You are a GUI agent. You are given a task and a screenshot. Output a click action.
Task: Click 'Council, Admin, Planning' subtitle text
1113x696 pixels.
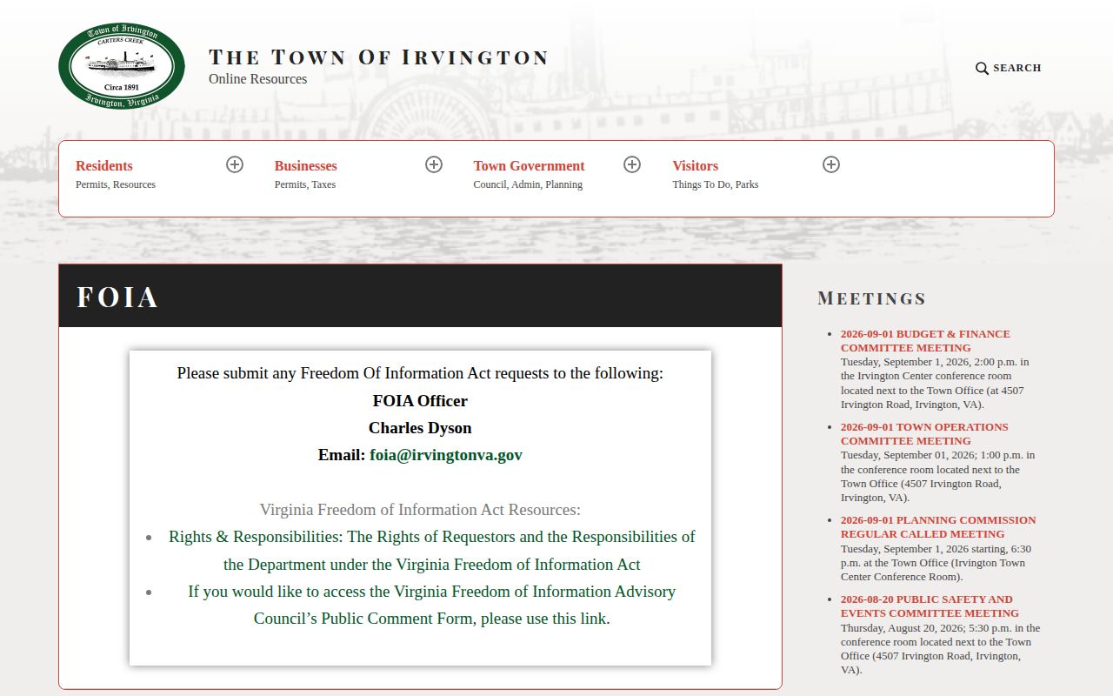[x=528, y=184]
